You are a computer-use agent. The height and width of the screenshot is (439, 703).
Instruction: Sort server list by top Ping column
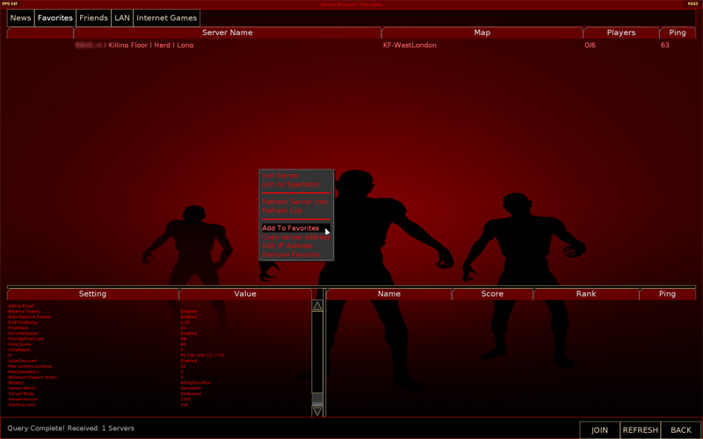678,32
